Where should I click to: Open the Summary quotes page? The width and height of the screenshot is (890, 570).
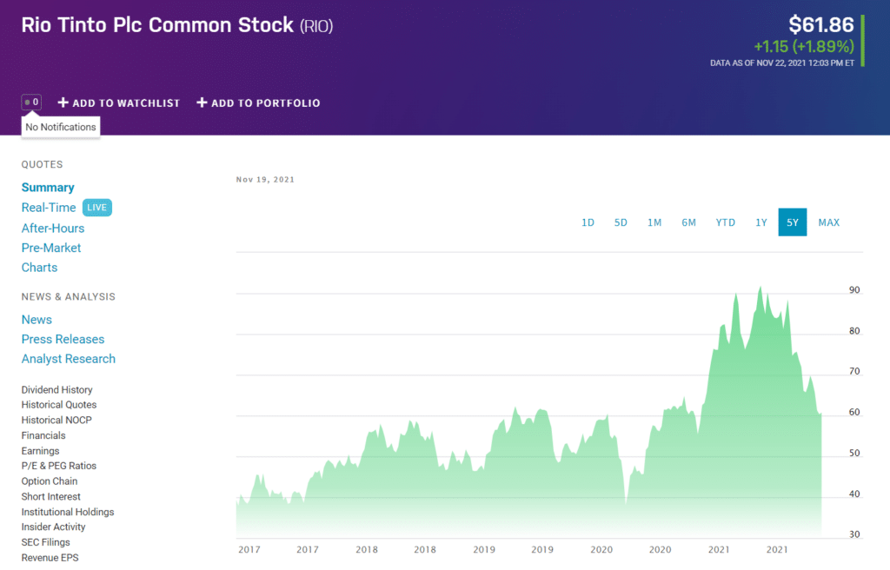pos(48,188)
